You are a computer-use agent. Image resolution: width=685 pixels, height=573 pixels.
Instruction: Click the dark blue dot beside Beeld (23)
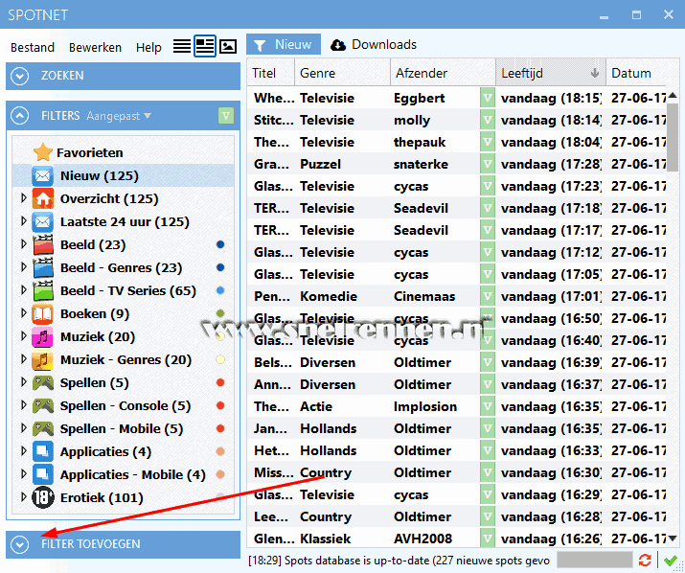220,244
